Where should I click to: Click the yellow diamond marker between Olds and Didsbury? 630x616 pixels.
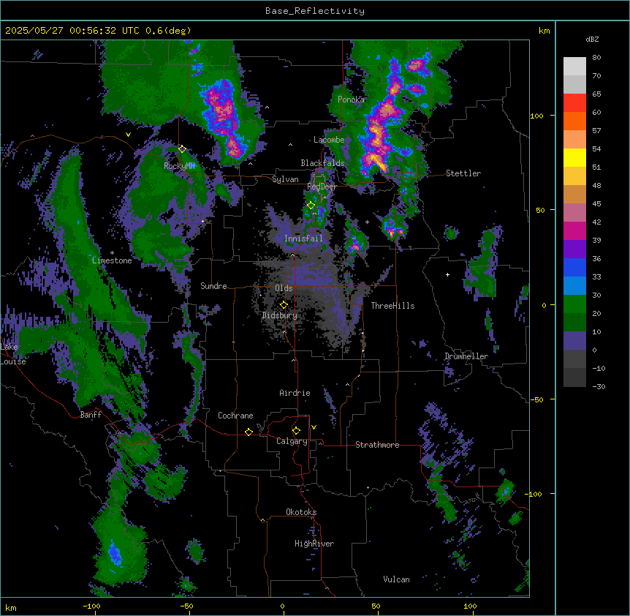[x=284, y=305]
